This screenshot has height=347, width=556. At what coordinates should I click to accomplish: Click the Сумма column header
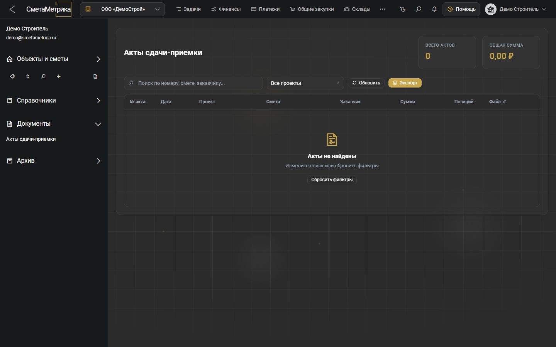(408, 102)
